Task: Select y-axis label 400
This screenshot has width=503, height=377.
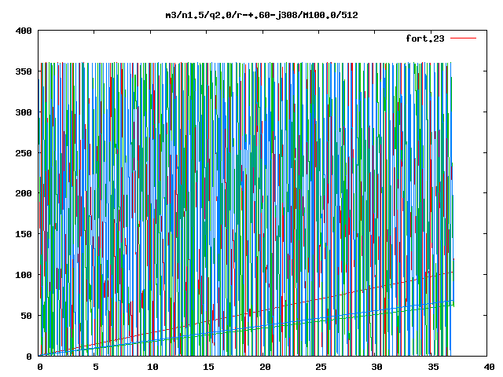Action: (24, 31)
